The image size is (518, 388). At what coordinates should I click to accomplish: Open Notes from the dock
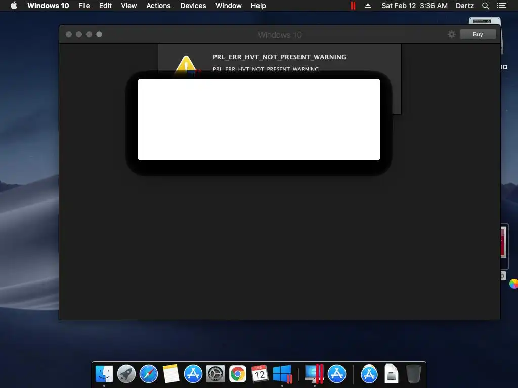click(171, 374)
